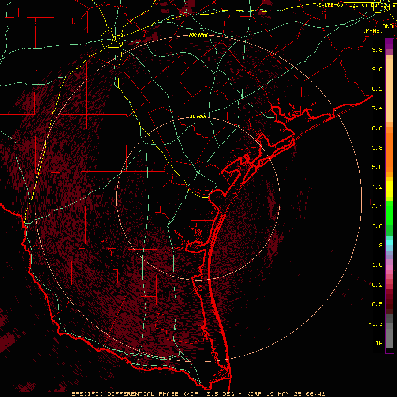Click the 8.2 legend value

(x=377, y=89)
